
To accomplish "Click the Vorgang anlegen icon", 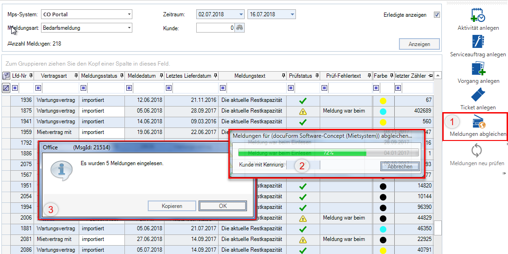I will (x=478, y=69).
